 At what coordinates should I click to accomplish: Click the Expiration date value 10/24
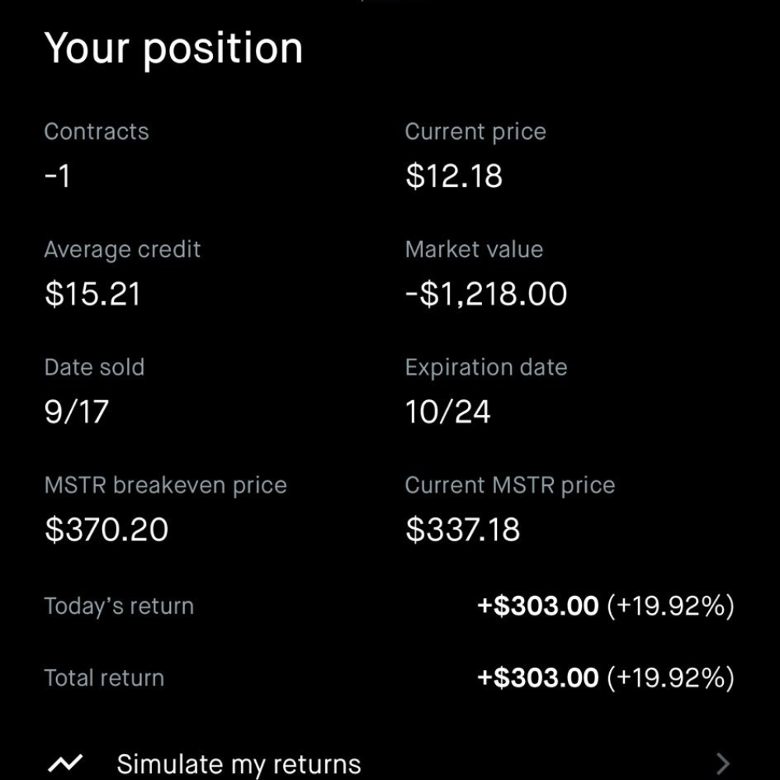coord(448,412)
